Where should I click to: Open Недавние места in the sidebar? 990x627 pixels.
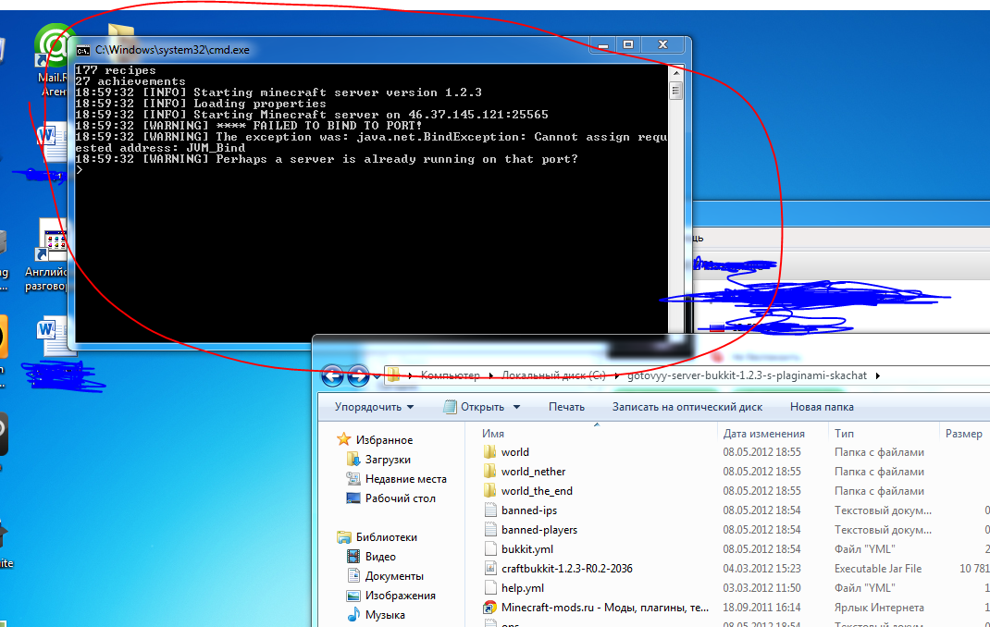(405, 479)
